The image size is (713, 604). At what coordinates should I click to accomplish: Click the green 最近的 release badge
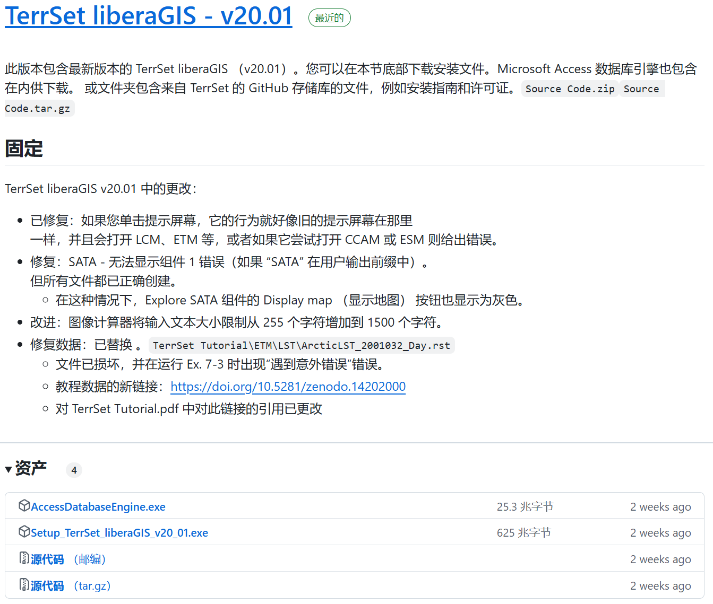click(330, 18)
